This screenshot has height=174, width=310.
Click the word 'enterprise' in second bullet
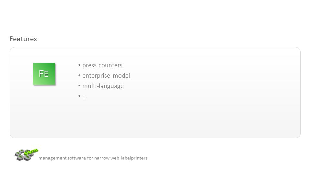coord(96,76)
